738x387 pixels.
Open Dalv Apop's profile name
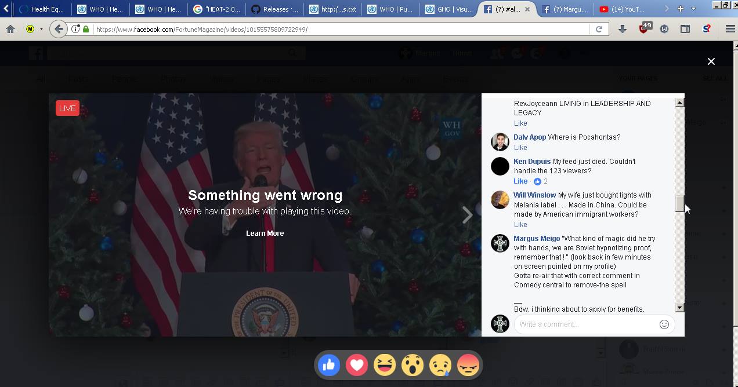[x=530, y=137]
